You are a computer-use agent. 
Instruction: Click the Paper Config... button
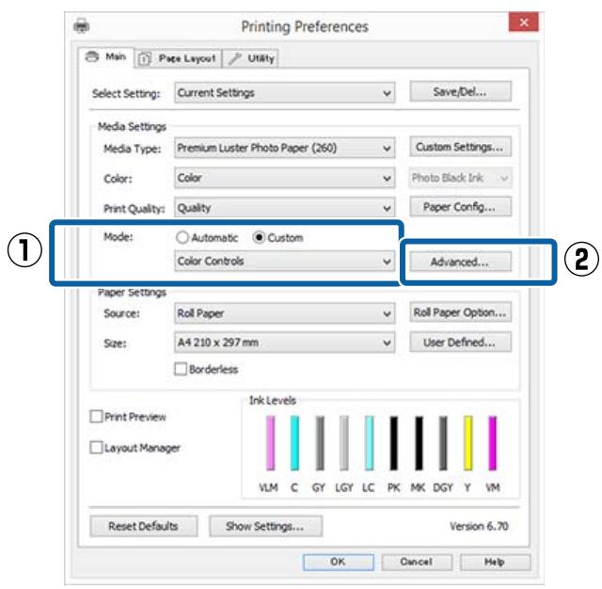pos(460,207)
